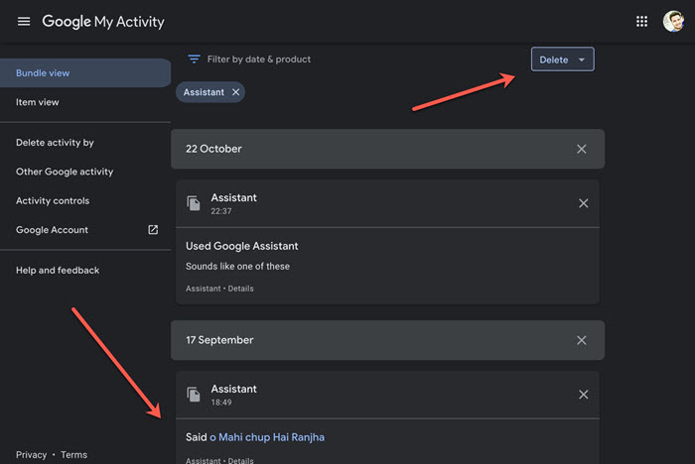This screenshot has width=695, height=464.
Task: Click the 18:49 Assistant bundle icon
Action: [x=194, y=395]
